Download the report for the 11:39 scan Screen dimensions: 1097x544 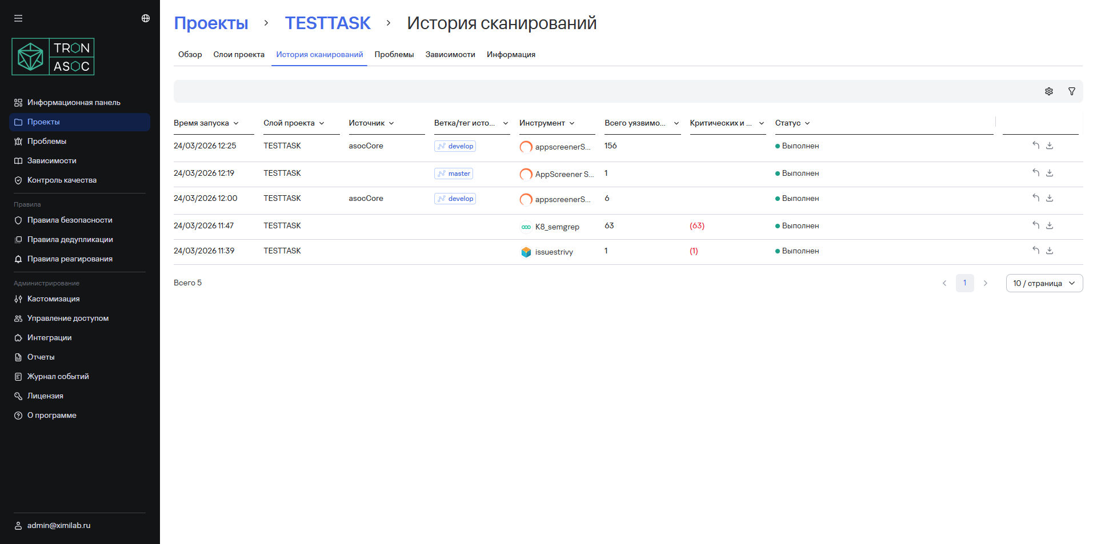tap(1050, 251)
